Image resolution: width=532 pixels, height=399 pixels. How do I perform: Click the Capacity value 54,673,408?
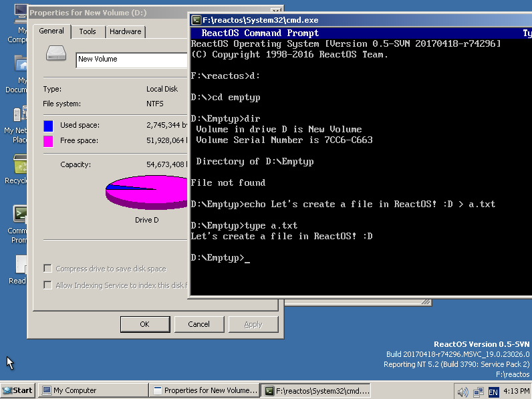point(166,164)
